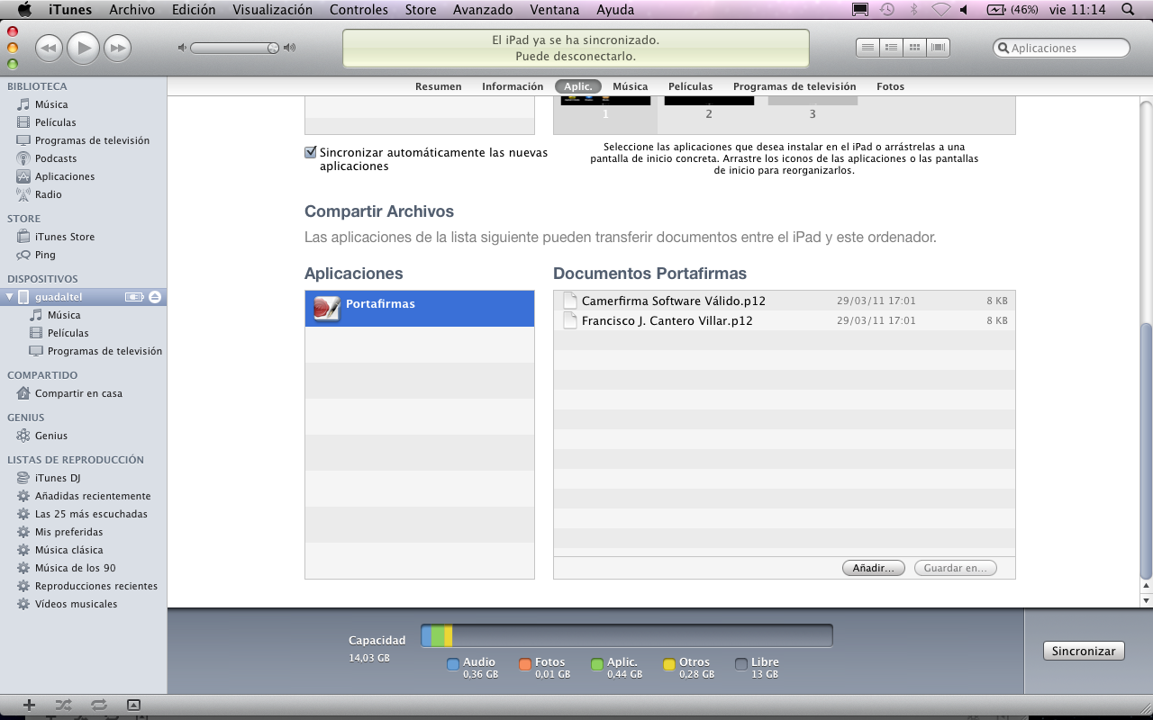The width and height of the screenshot is (1153, 720).
Task: Switch to the Películas device tab
Action: click(x=690, y=86)
